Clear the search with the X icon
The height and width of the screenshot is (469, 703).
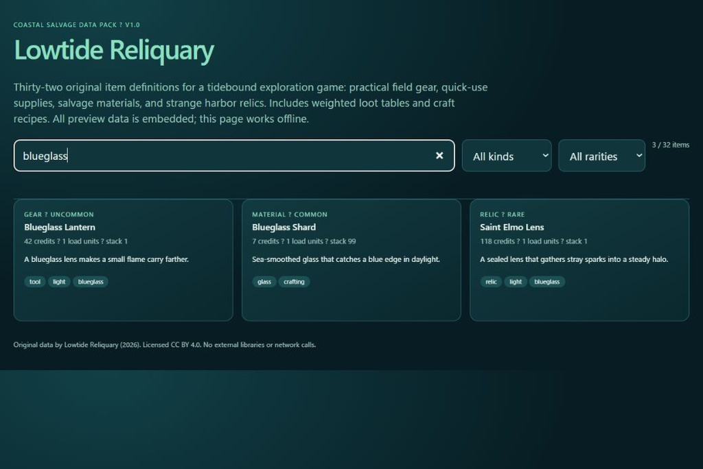pos(439,156)
